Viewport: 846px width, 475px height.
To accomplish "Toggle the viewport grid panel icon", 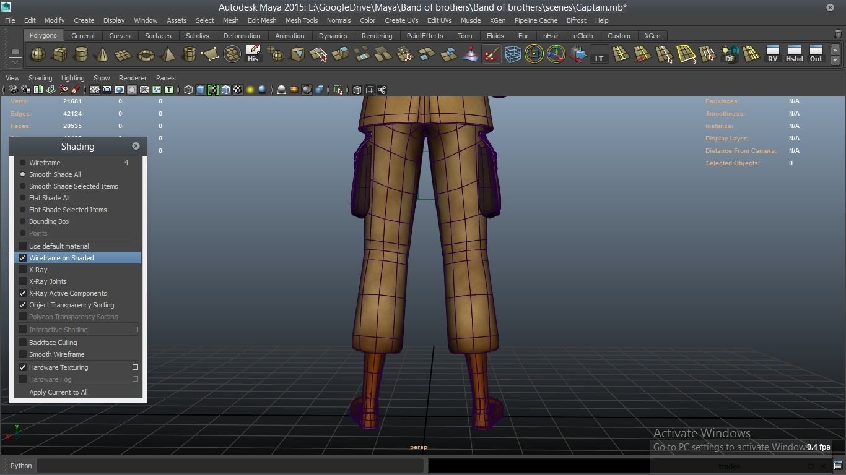I will (95, 90).
